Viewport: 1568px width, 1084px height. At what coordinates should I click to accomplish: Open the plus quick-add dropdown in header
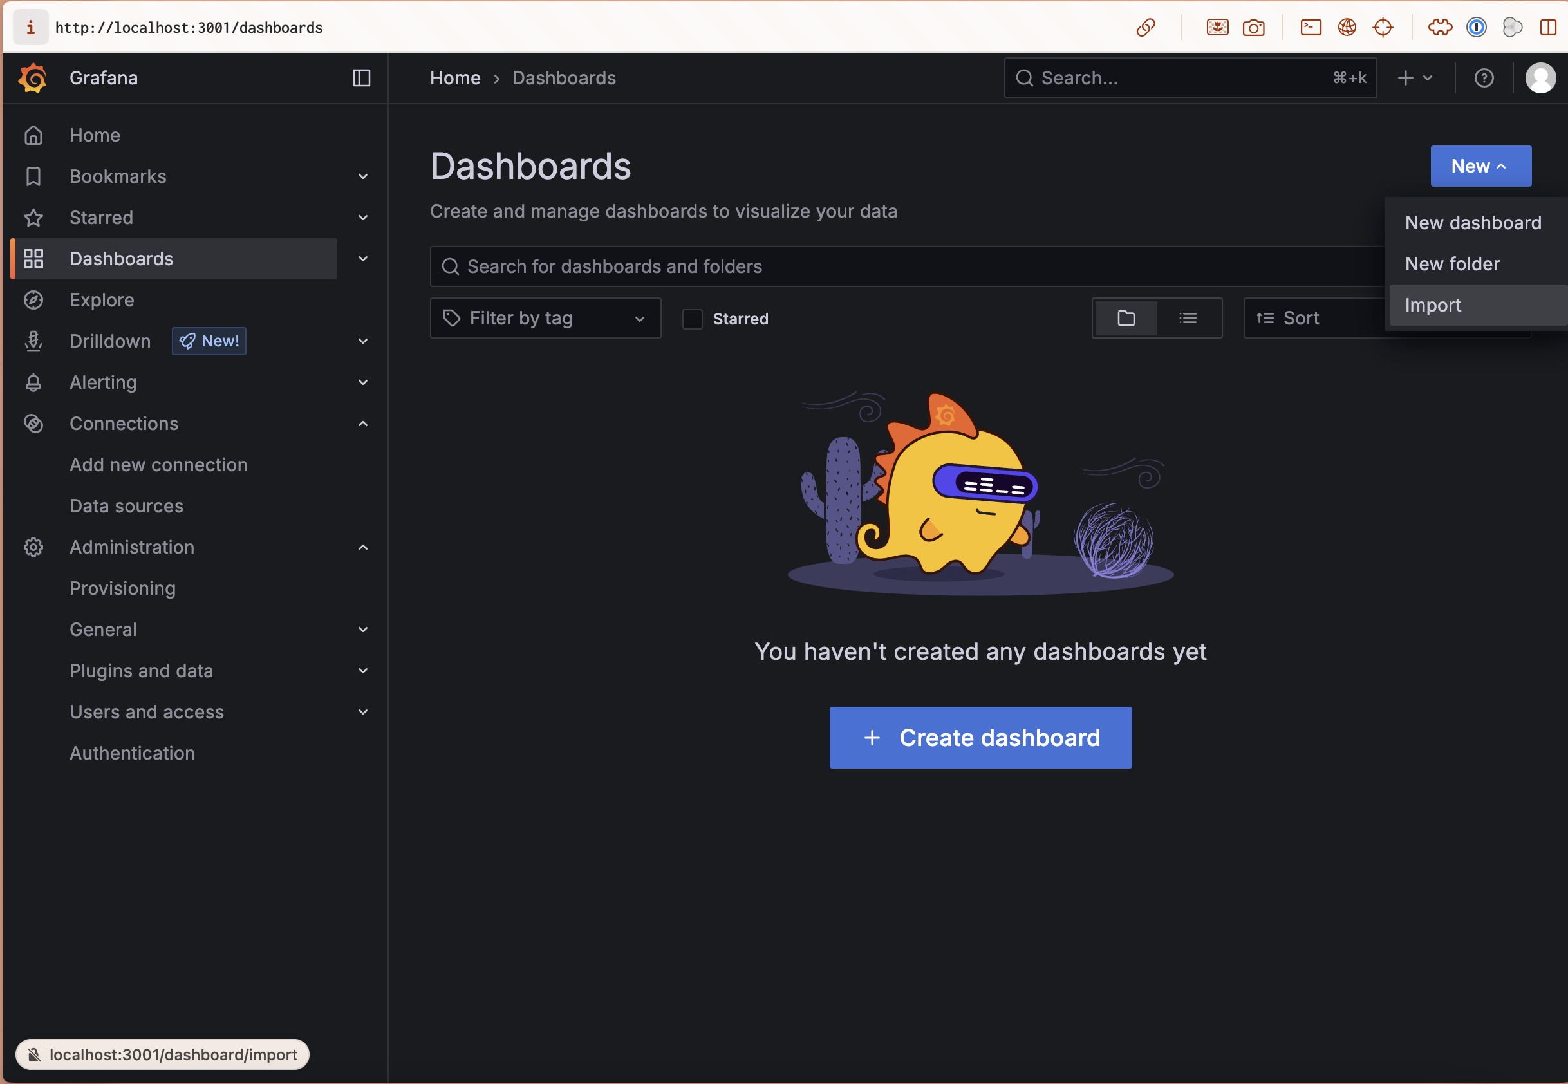(1415, 78)
